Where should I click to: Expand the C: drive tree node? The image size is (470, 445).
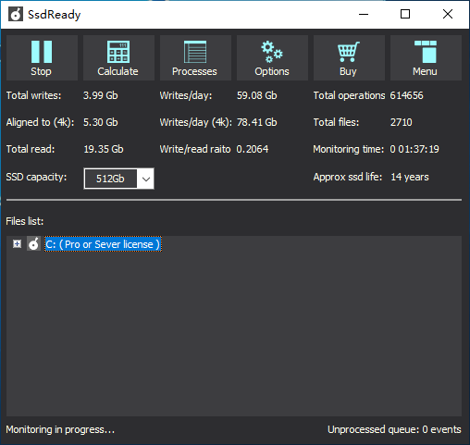pyautogui.click(x=17, y=244)
